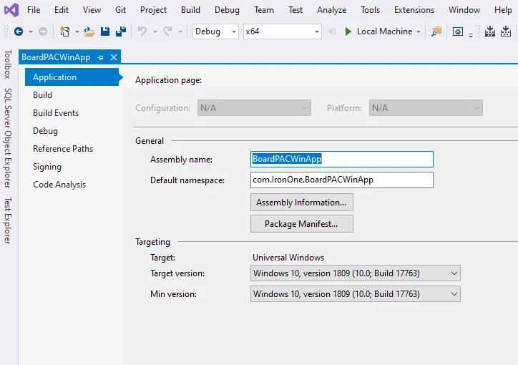Open the undo history dropdown arrow
This screenshot has width=518, height=365.
(155, 32)
